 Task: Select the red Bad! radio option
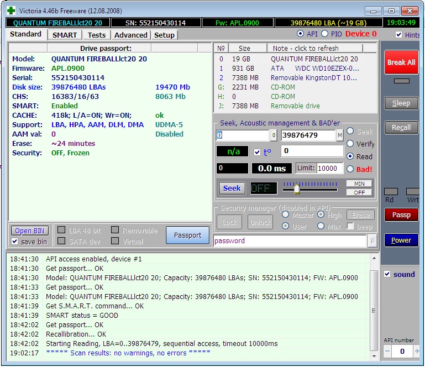pyautogui.click(x=350, y=169)
